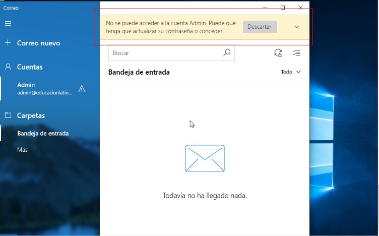
Task: Minimize the Correo window
Action: pos(265,8)
